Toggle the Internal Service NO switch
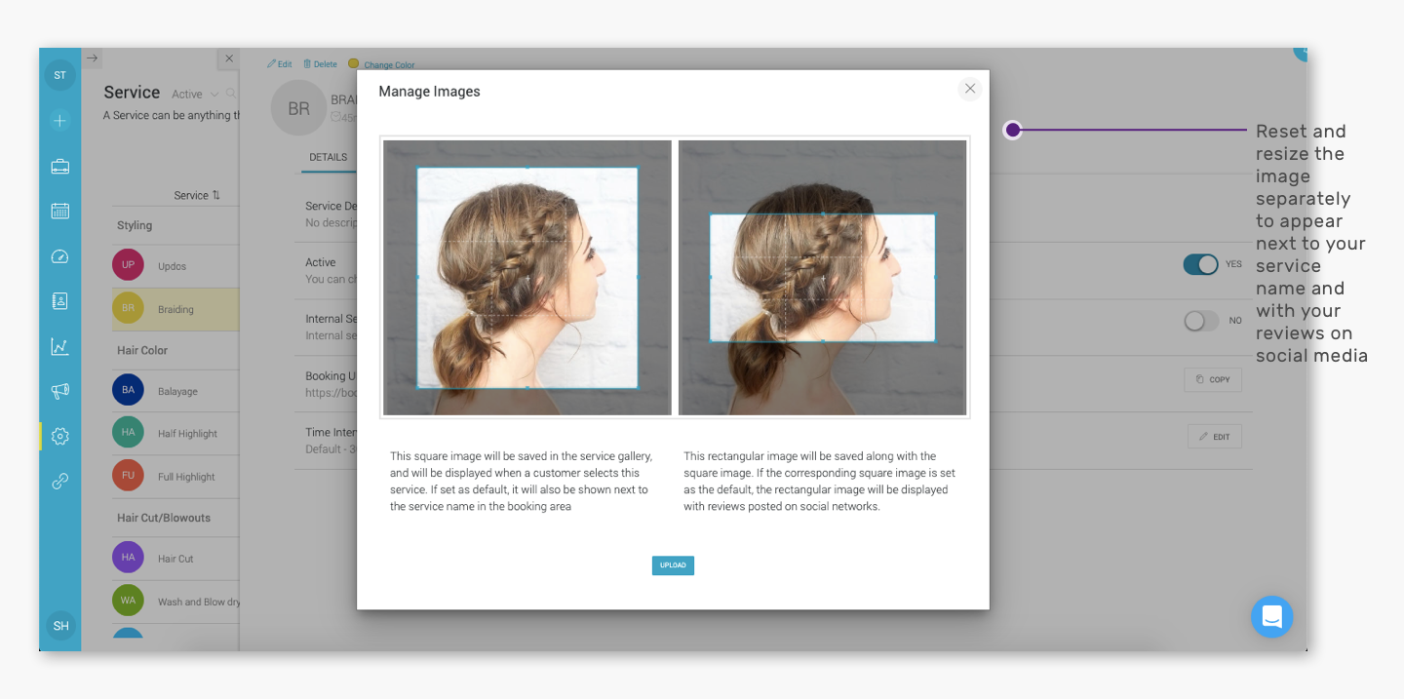Screen dimensions: 1404x700 [1200, 321]
